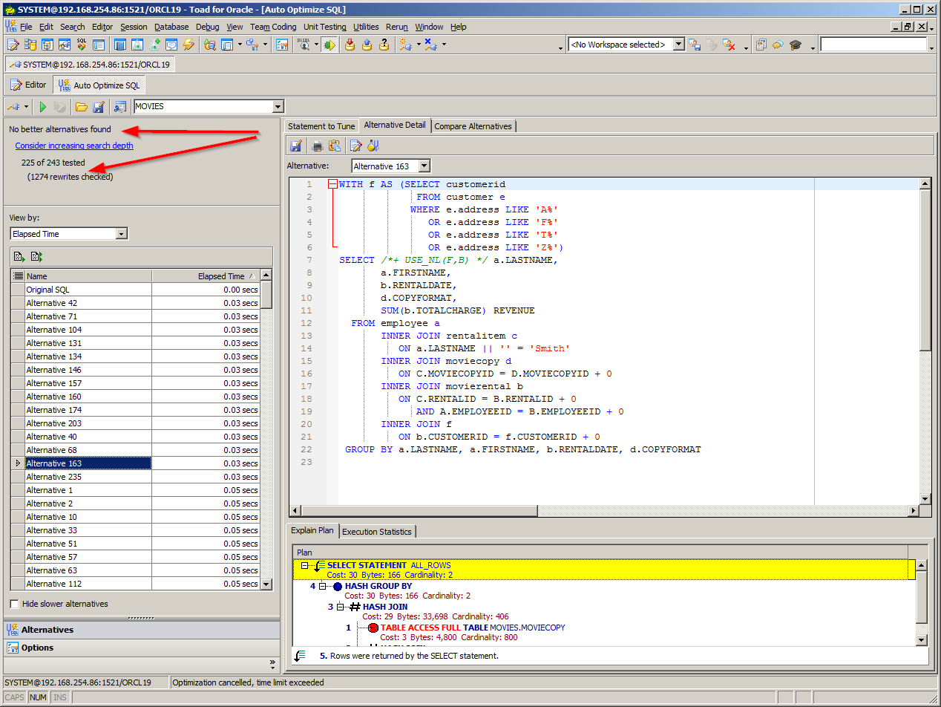The image size is (941, 707).
Task: Sort by Name column header
Action: pyautogui.click(x=88, y=276)
